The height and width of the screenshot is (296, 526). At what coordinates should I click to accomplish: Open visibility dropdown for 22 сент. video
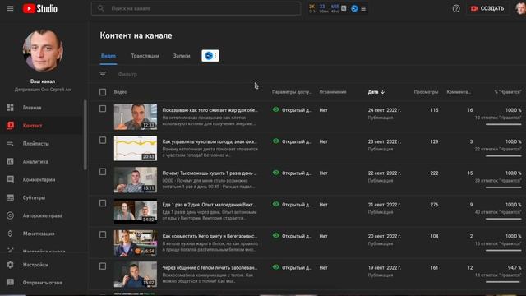pos(292,173)
